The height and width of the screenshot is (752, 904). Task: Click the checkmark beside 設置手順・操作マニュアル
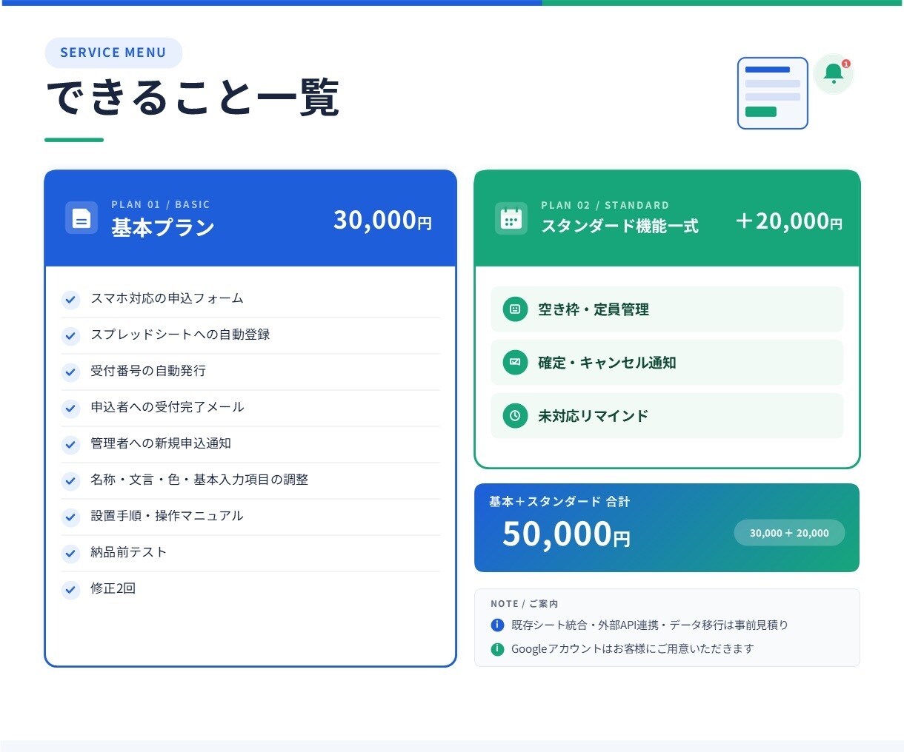70,517
